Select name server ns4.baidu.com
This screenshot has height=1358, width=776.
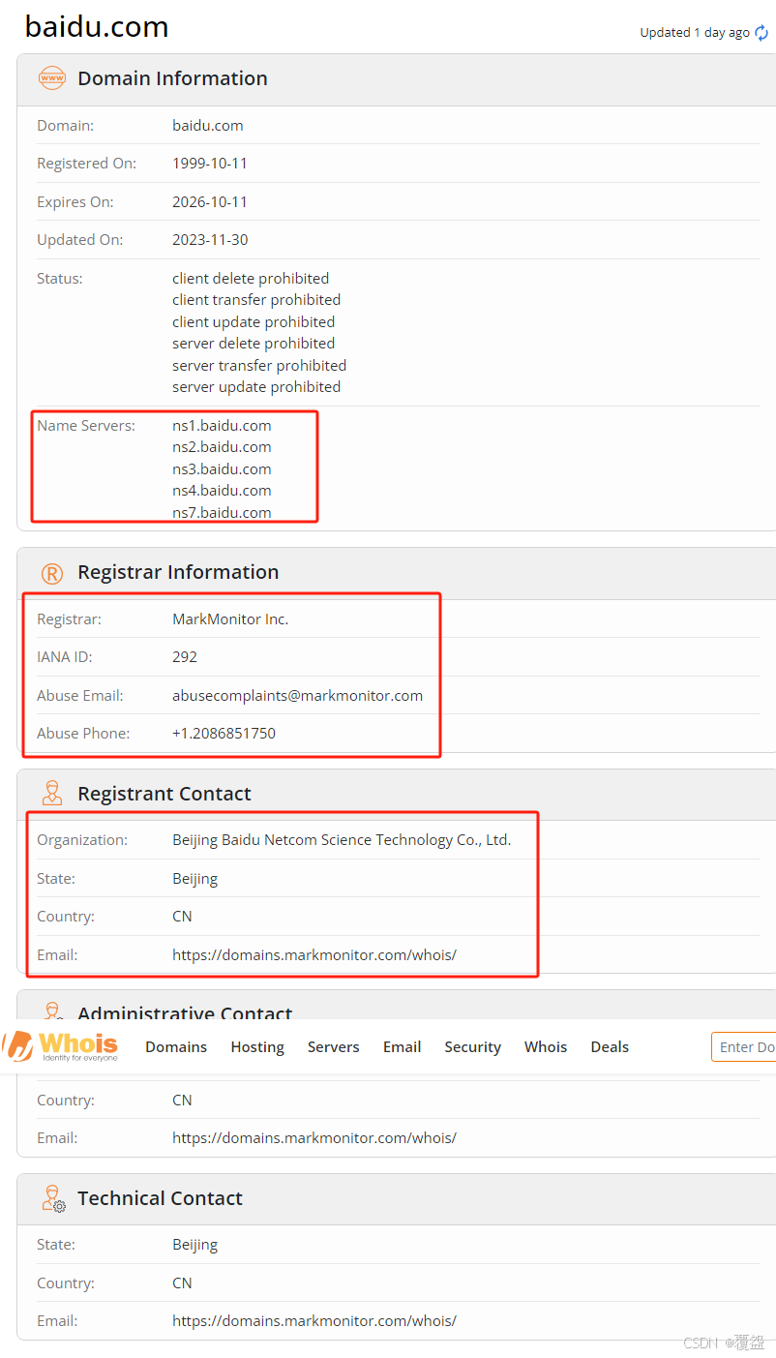pos(222,491)
